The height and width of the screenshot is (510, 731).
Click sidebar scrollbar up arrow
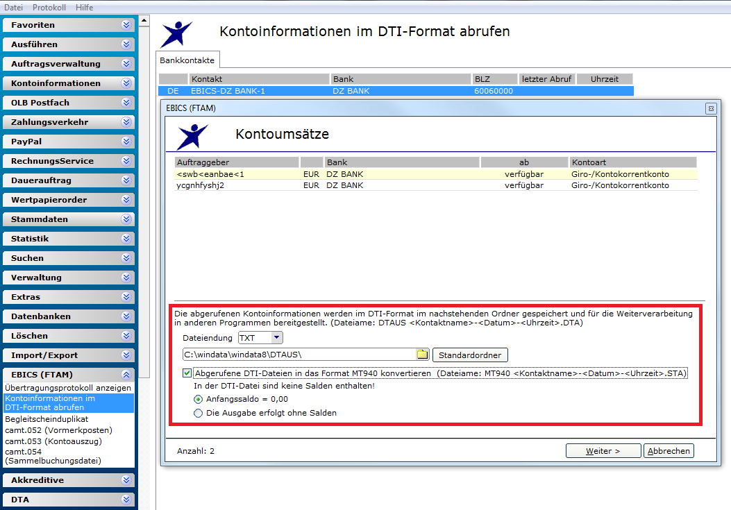(x=144, y=21)
